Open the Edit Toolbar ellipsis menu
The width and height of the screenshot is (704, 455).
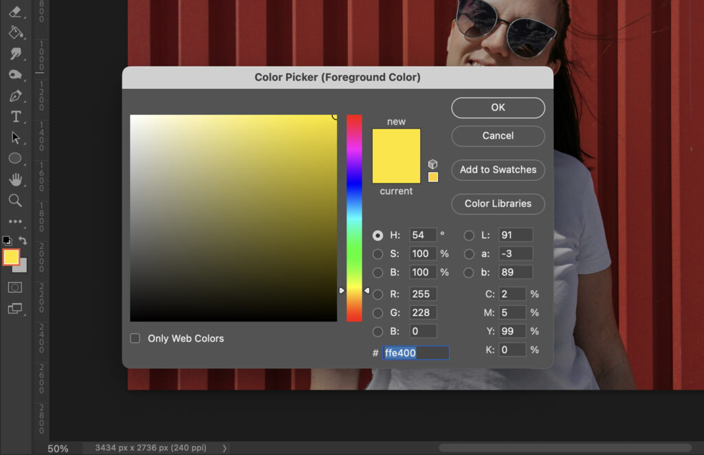(x=16, y=221)
